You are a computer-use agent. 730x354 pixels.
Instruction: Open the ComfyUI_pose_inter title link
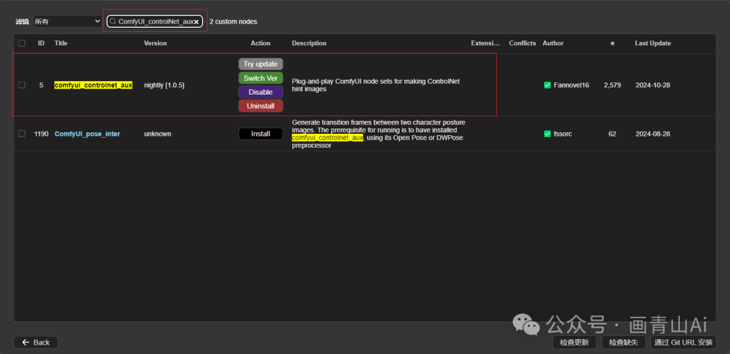pyautogui.click(x=87, y=134)
